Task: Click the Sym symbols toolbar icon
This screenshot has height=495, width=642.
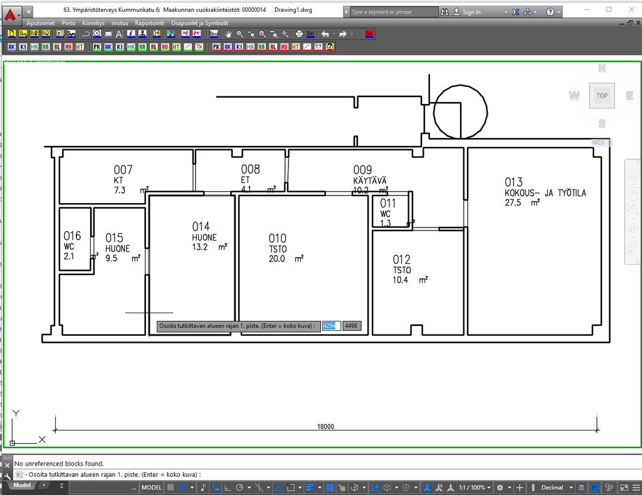Action: (x=71, y=34)
